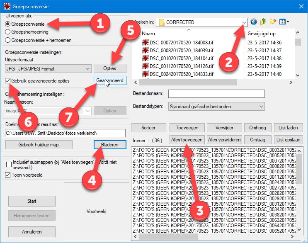Click the Annuleren button
This screenshot has width=308, height=243.
coord(32,232)
